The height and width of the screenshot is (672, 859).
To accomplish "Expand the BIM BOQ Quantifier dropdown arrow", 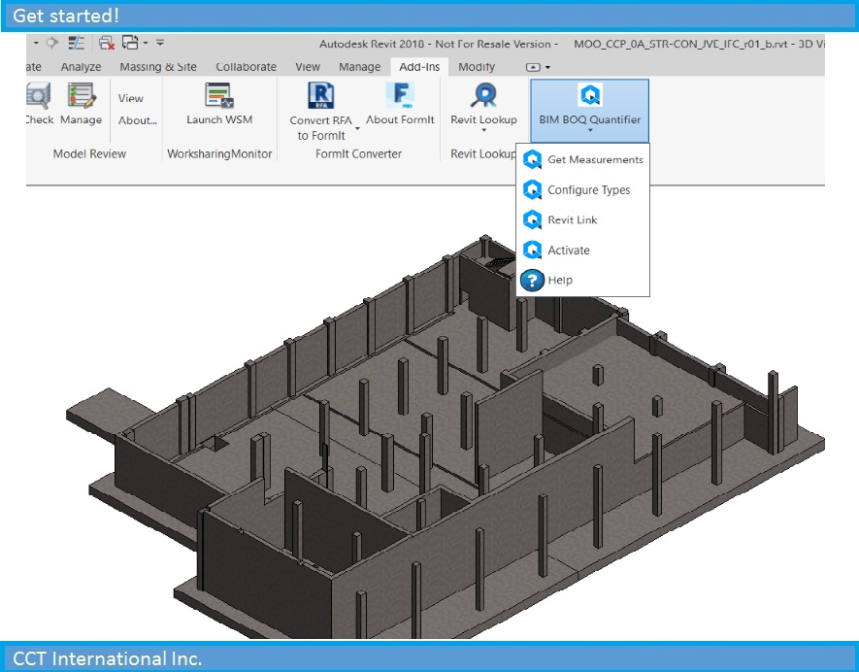I will point(592,129).
